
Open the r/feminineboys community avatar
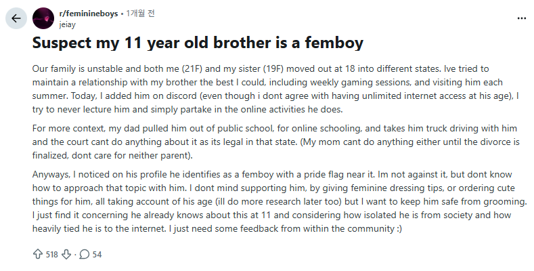coord(44,18)
